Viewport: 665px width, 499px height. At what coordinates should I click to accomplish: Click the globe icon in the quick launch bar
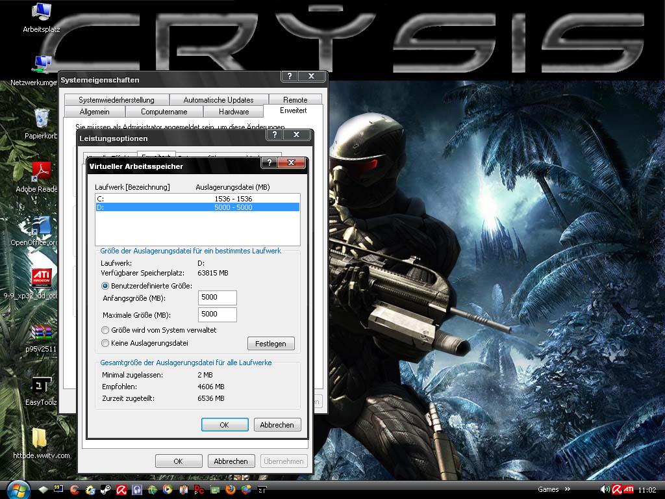tap(152, 490)
